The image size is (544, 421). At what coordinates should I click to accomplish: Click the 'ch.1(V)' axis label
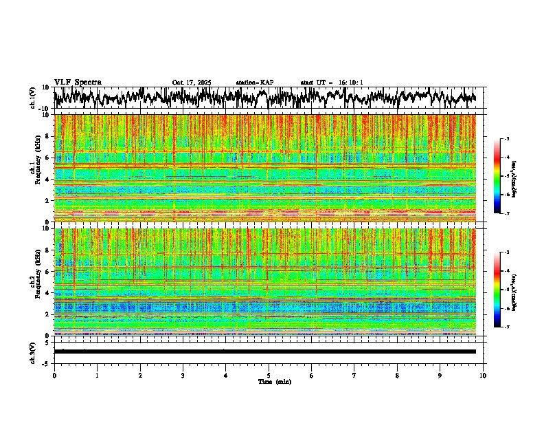coord(33,98)
